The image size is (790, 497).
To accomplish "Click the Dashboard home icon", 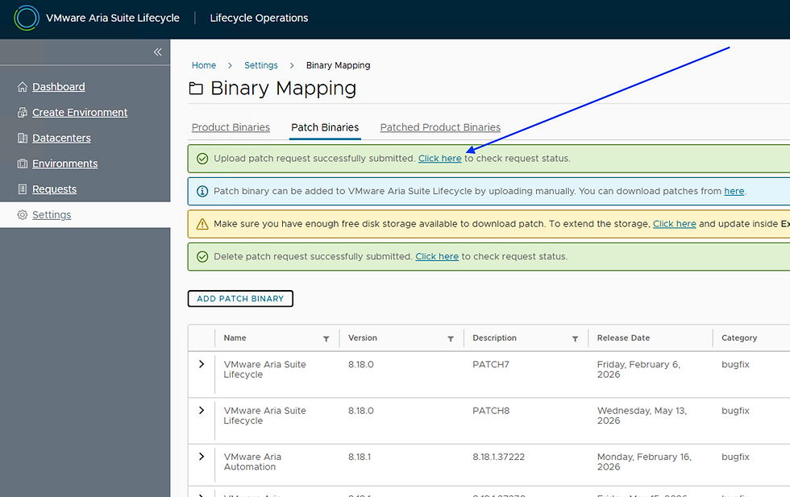I will (x=23, y=87).
